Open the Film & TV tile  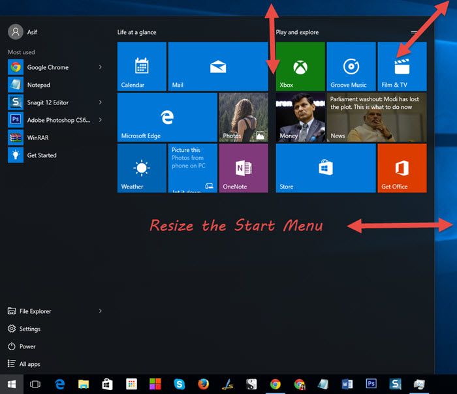[402, 66]
